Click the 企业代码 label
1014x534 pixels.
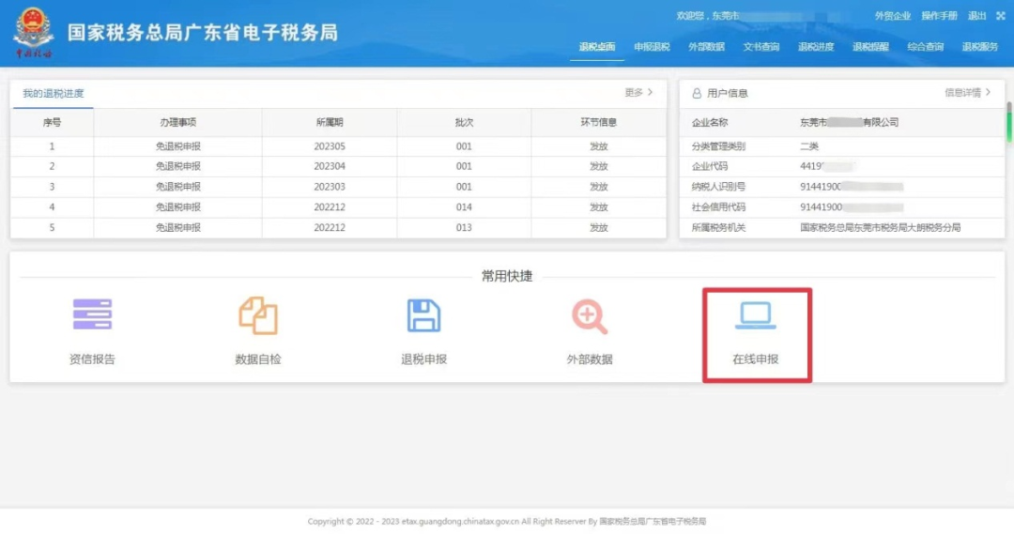point(710,166)
